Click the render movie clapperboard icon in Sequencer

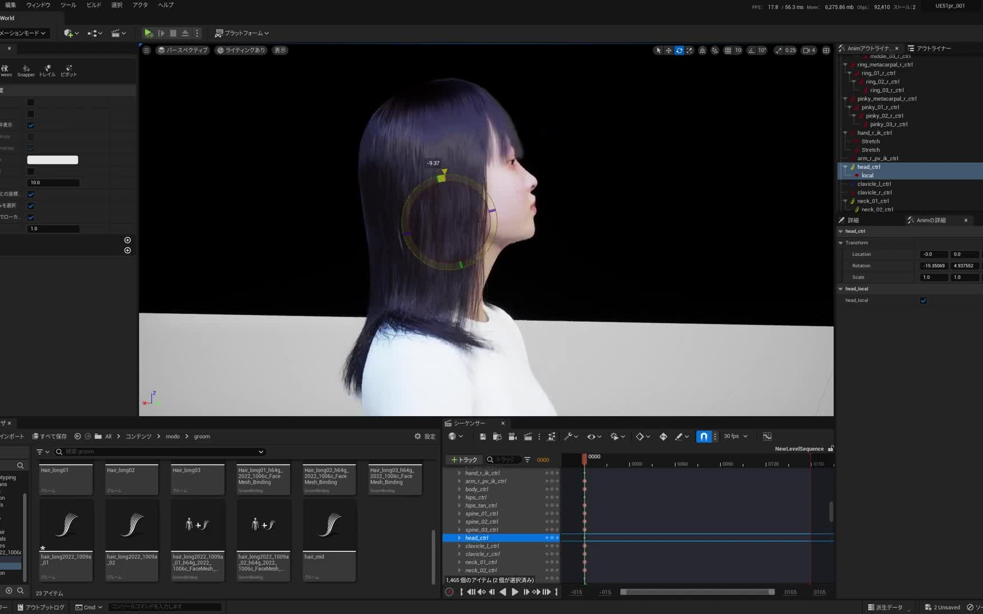[x=527, y=436]
